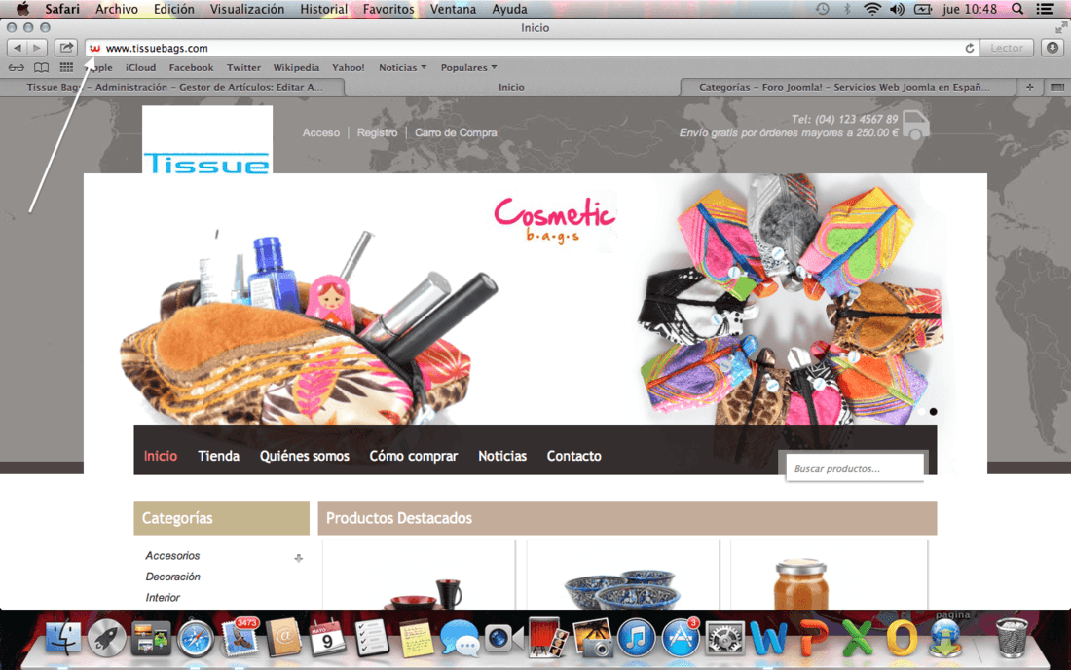Switch to the Tissue Bags Administración tab
The height and width of the screenshot is (670, 1071).
[173, 87]
